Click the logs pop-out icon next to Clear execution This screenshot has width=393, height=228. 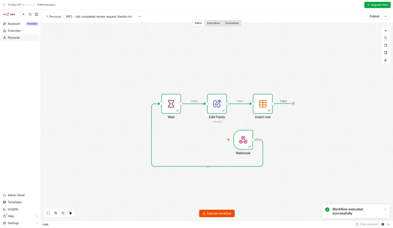pos(383,225)
